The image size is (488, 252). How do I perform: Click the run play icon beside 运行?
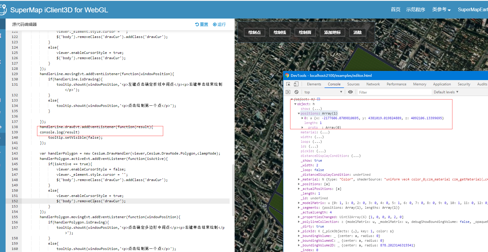tap(215, 24)
